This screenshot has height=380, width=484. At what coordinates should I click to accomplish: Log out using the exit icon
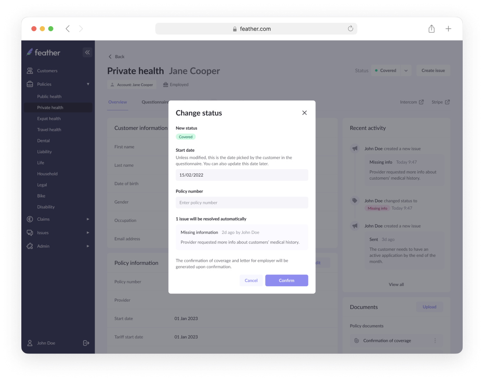86,343
